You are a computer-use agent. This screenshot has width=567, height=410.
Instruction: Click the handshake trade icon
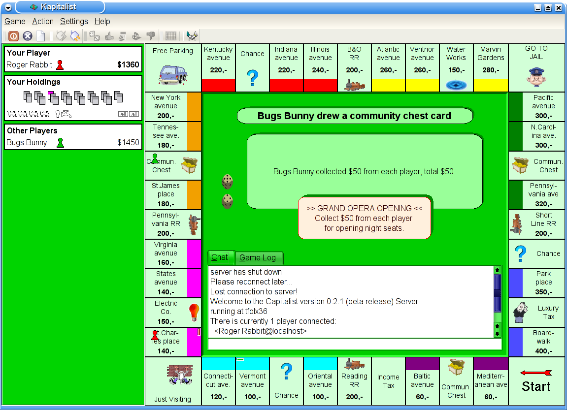pos(192,36)
